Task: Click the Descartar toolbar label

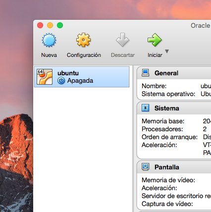Action: 123,55
